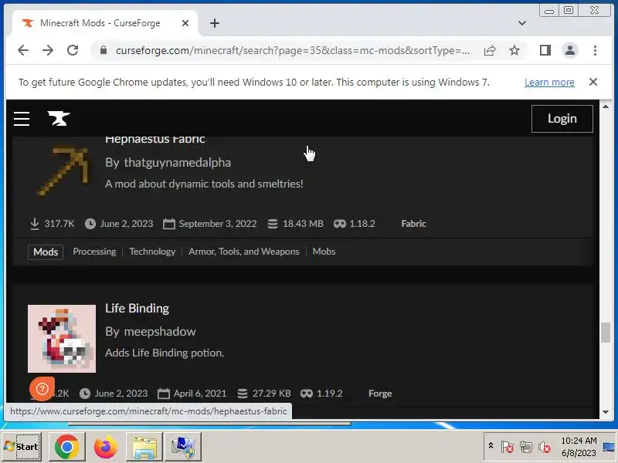Image resolution: width=618 pixels, height=463 pixels.
Task: Open Chrome from the taskbar
Action: (x=66, y=447)
